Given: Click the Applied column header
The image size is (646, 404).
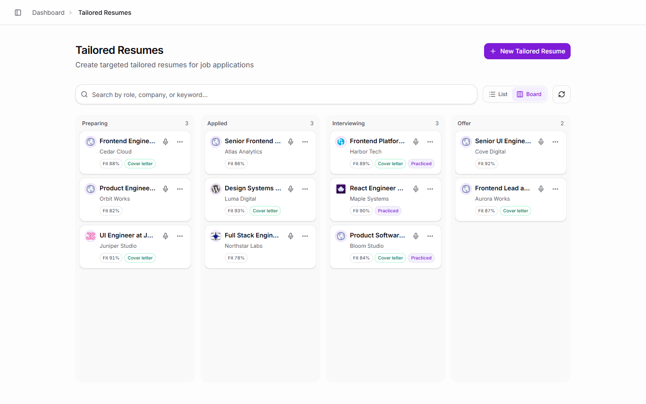Looking at the screenshot, I should tap(217, 123).
